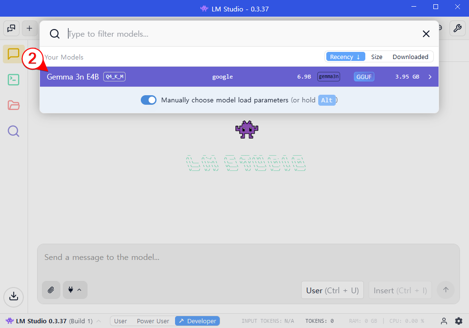Click the filter models search field
The width and height of the screenshot is (469, 328).
pos(238,34)
